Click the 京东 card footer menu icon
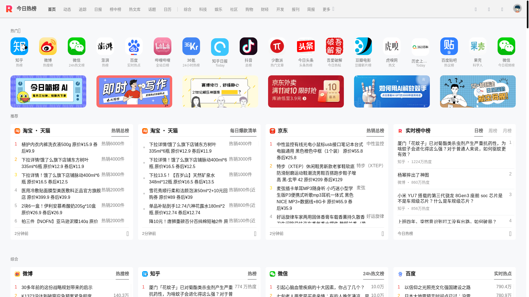Image resolution: width=529 pixels, height=297 pixels. (383, 234)
